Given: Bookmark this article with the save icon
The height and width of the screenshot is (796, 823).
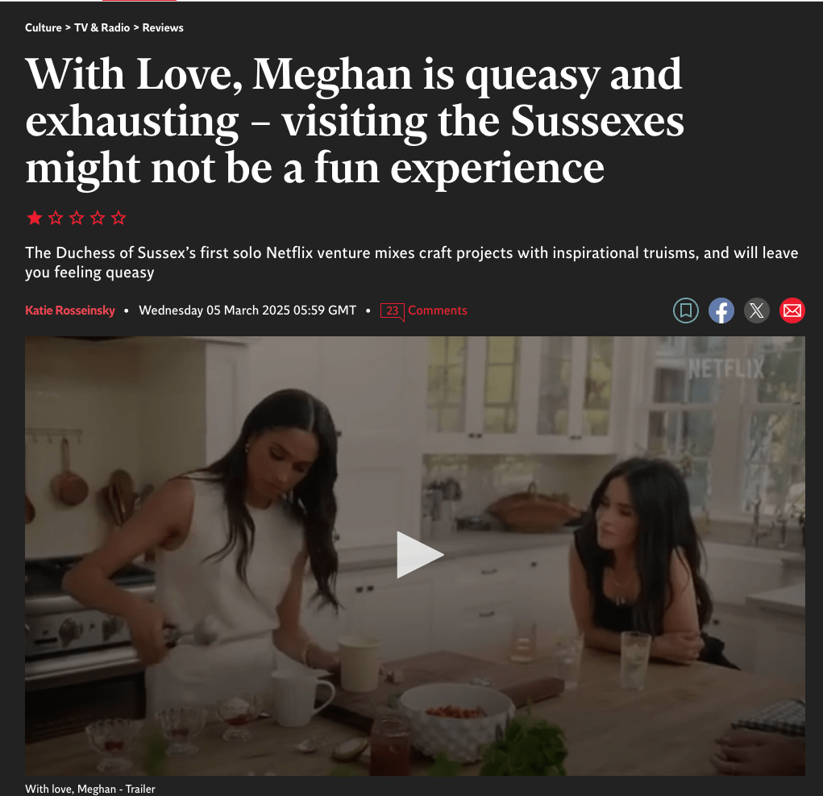Looking at the screenshot, I should click(685, 310).
